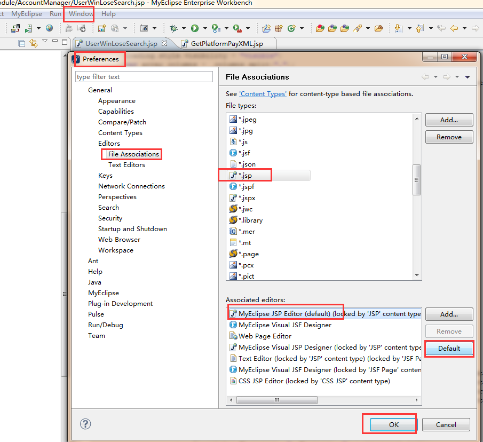Switch to the UserWinLoseSearch.jsp tab
The image size is (483, 442).
(x=121, y=43)
